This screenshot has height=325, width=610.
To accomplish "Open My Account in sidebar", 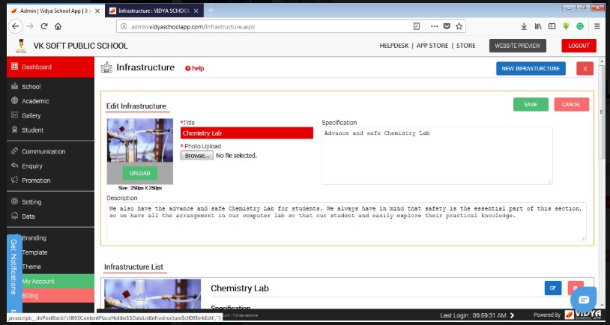I will point(50,281).
